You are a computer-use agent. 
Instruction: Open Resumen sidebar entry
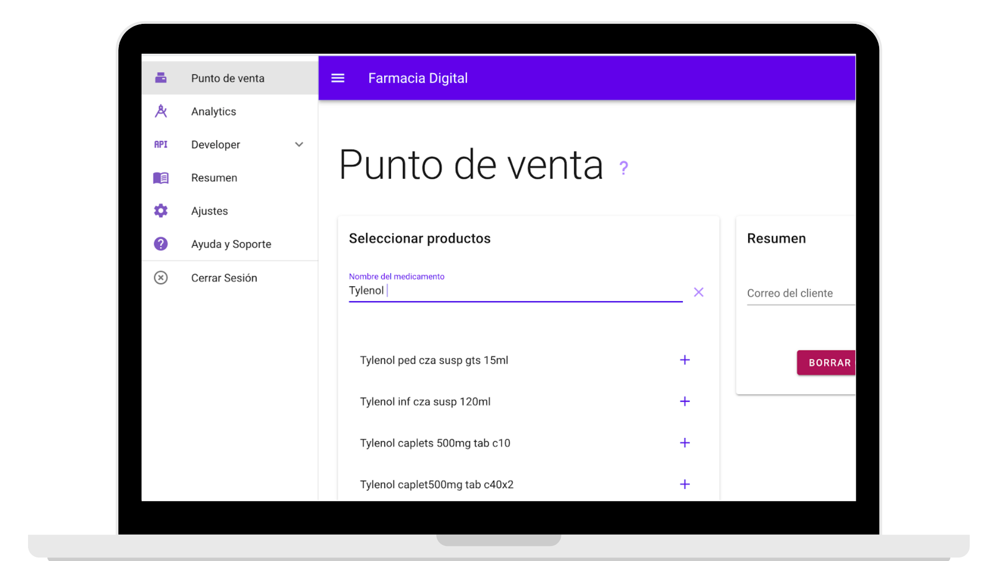230,178
